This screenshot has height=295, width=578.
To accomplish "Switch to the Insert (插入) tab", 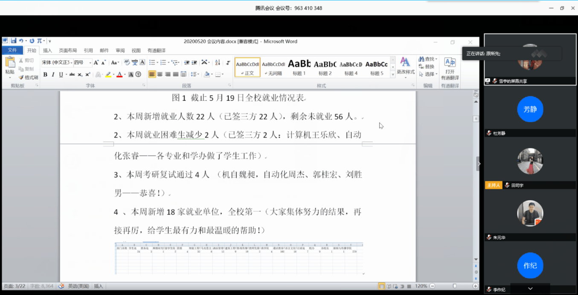I will pos(47,50).
